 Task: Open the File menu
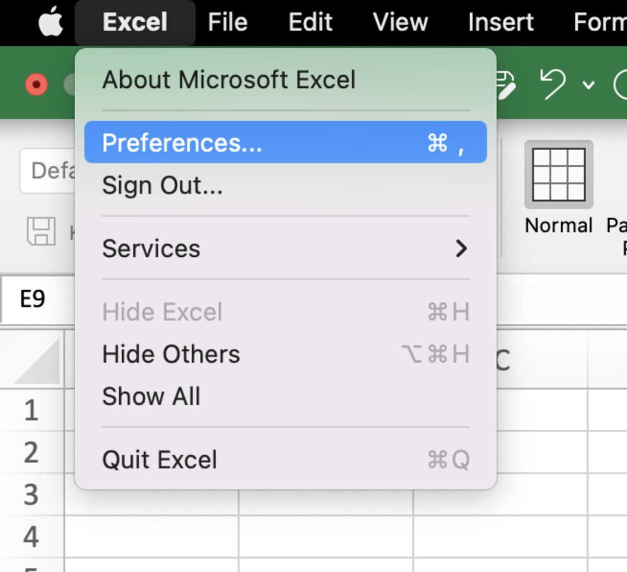pyautogui.click(x=227, y=22)
